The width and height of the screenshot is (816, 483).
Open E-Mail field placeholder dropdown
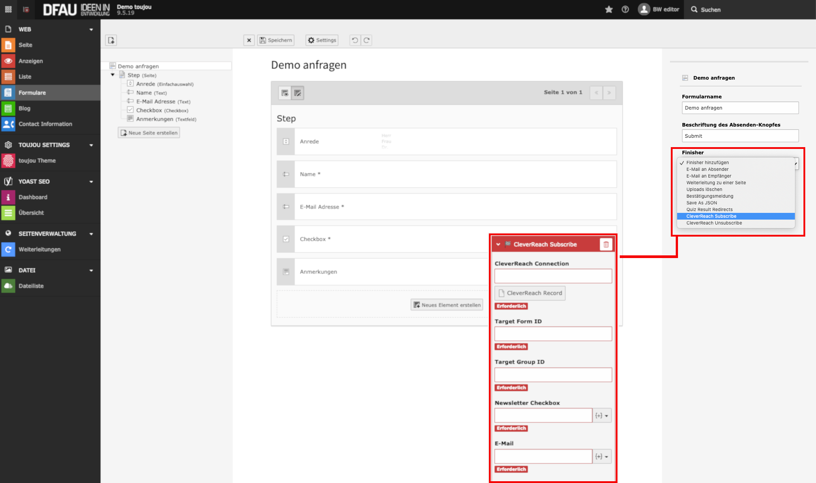coord(602,457)
